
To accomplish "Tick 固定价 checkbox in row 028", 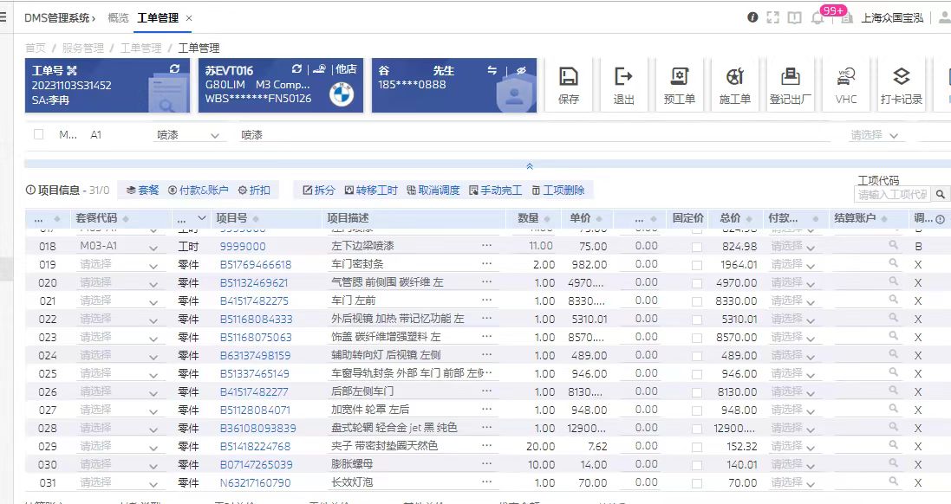I will [697, 429].
